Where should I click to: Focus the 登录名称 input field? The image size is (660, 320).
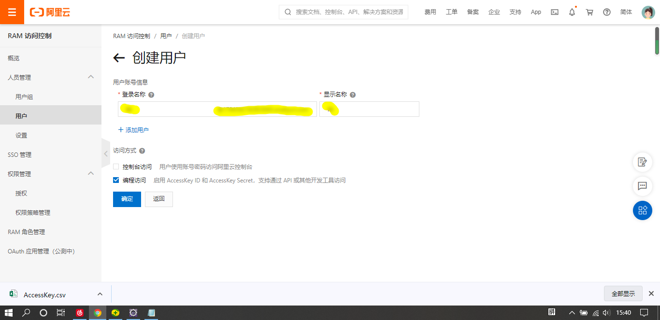pos(217,109)
